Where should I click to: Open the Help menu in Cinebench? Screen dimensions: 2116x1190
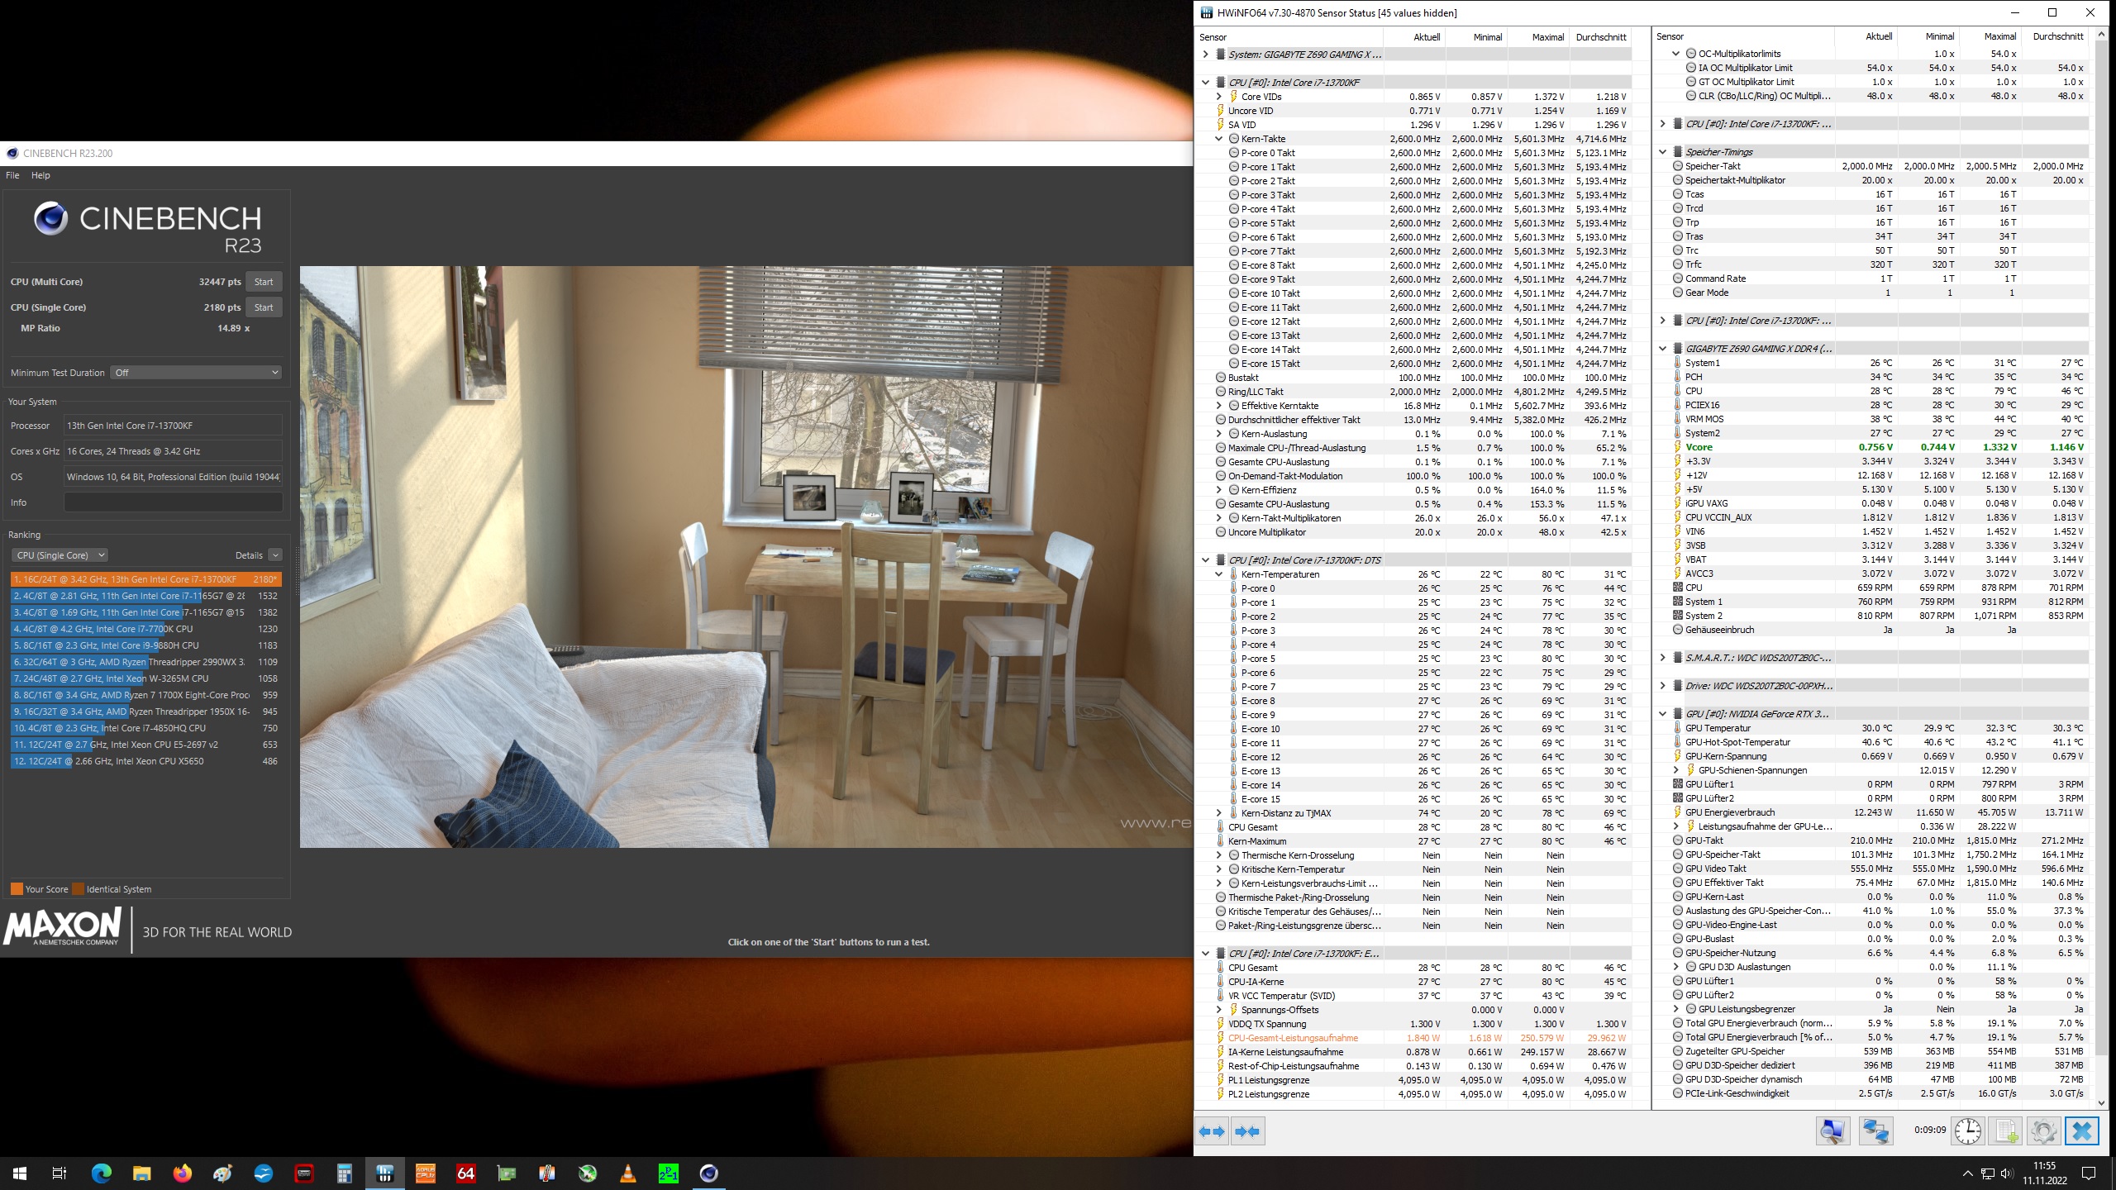click(40, 175)
